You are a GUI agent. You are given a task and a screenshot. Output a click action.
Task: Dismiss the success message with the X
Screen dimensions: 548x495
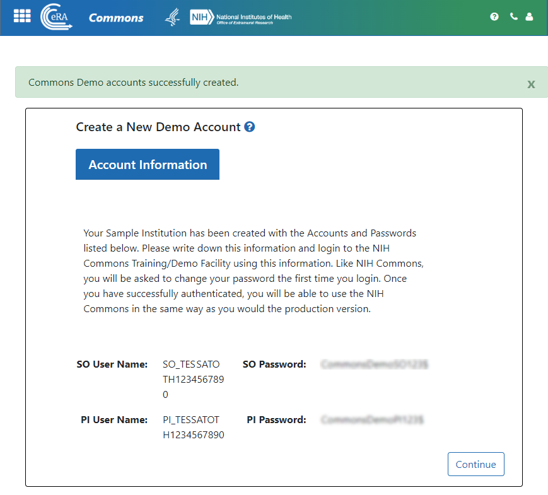[531, 84]
